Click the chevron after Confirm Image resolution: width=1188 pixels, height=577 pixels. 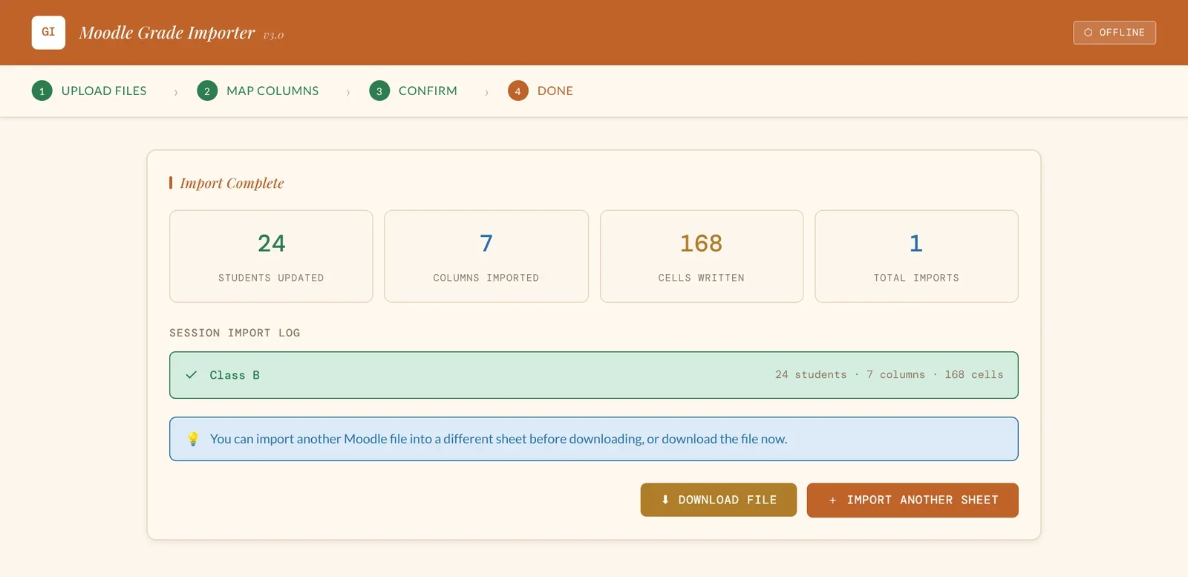[x=487, y=92]
